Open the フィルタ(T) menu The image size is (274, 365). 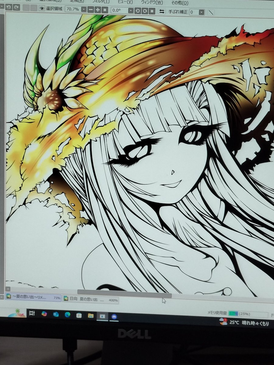coord(101,2)
